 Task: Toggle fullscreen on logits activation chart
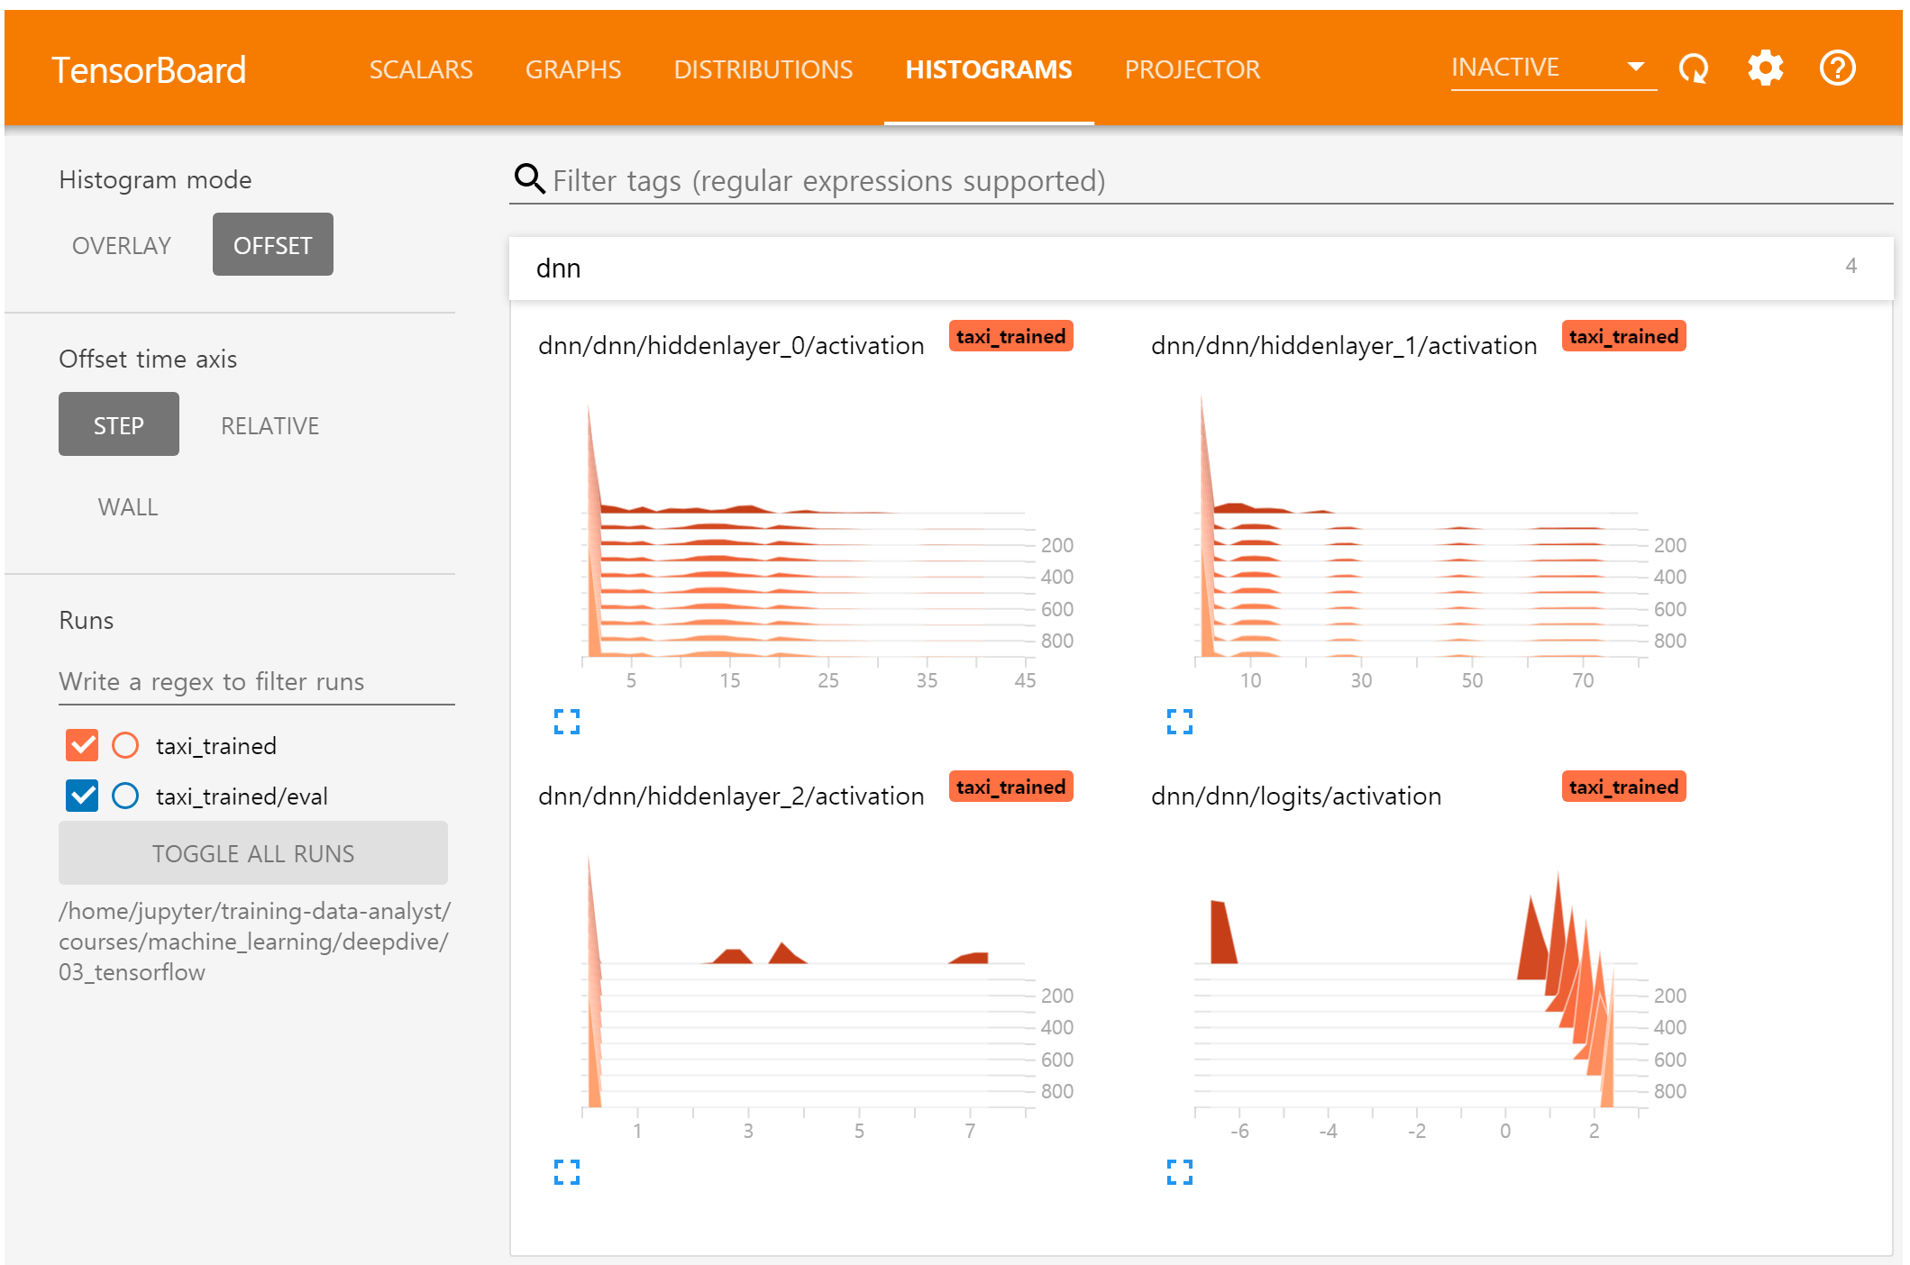click(x=1179, y=1171)
